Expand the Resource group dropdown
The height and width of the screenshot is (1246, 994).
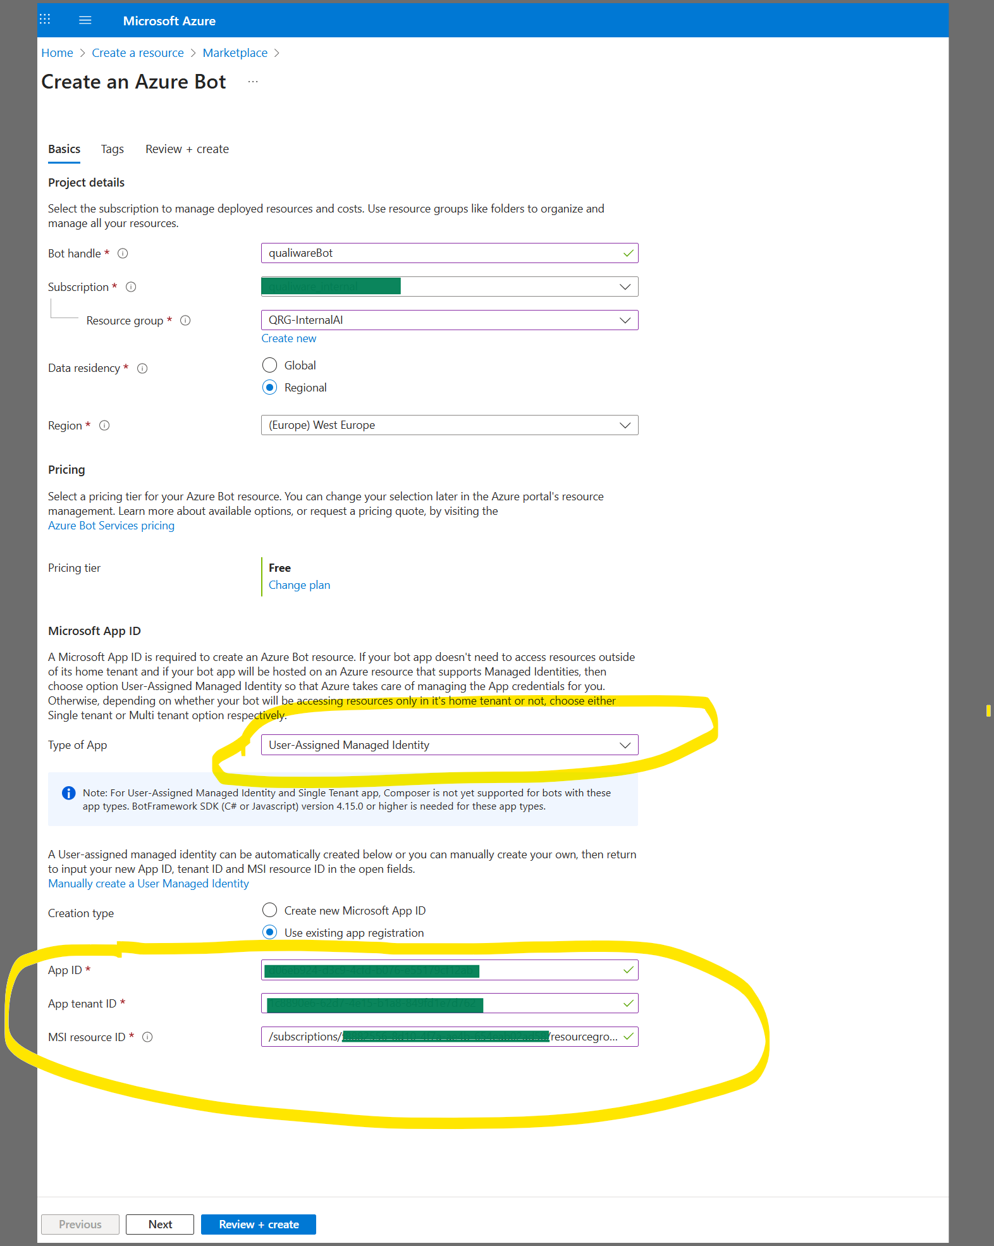[449, 320]
